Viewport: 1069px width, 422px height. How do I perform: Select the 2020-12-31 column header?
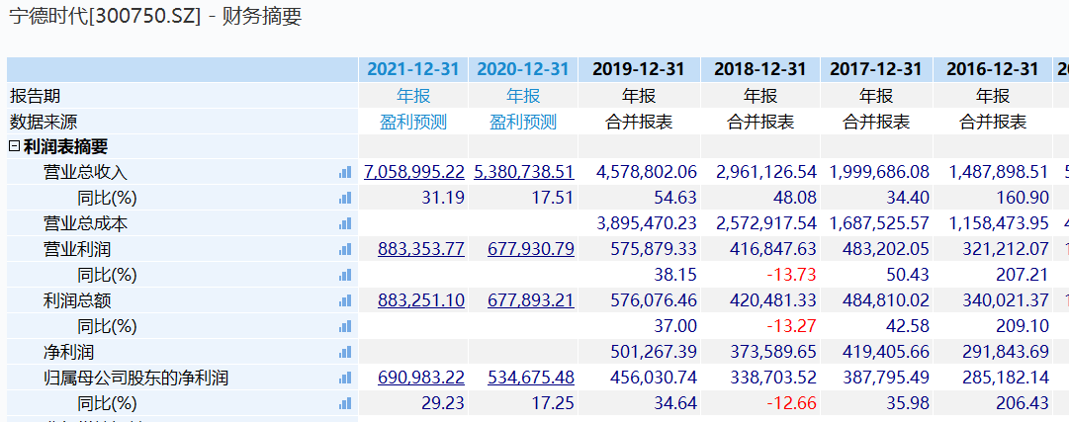pyautogui.click(x=523, y=69)
